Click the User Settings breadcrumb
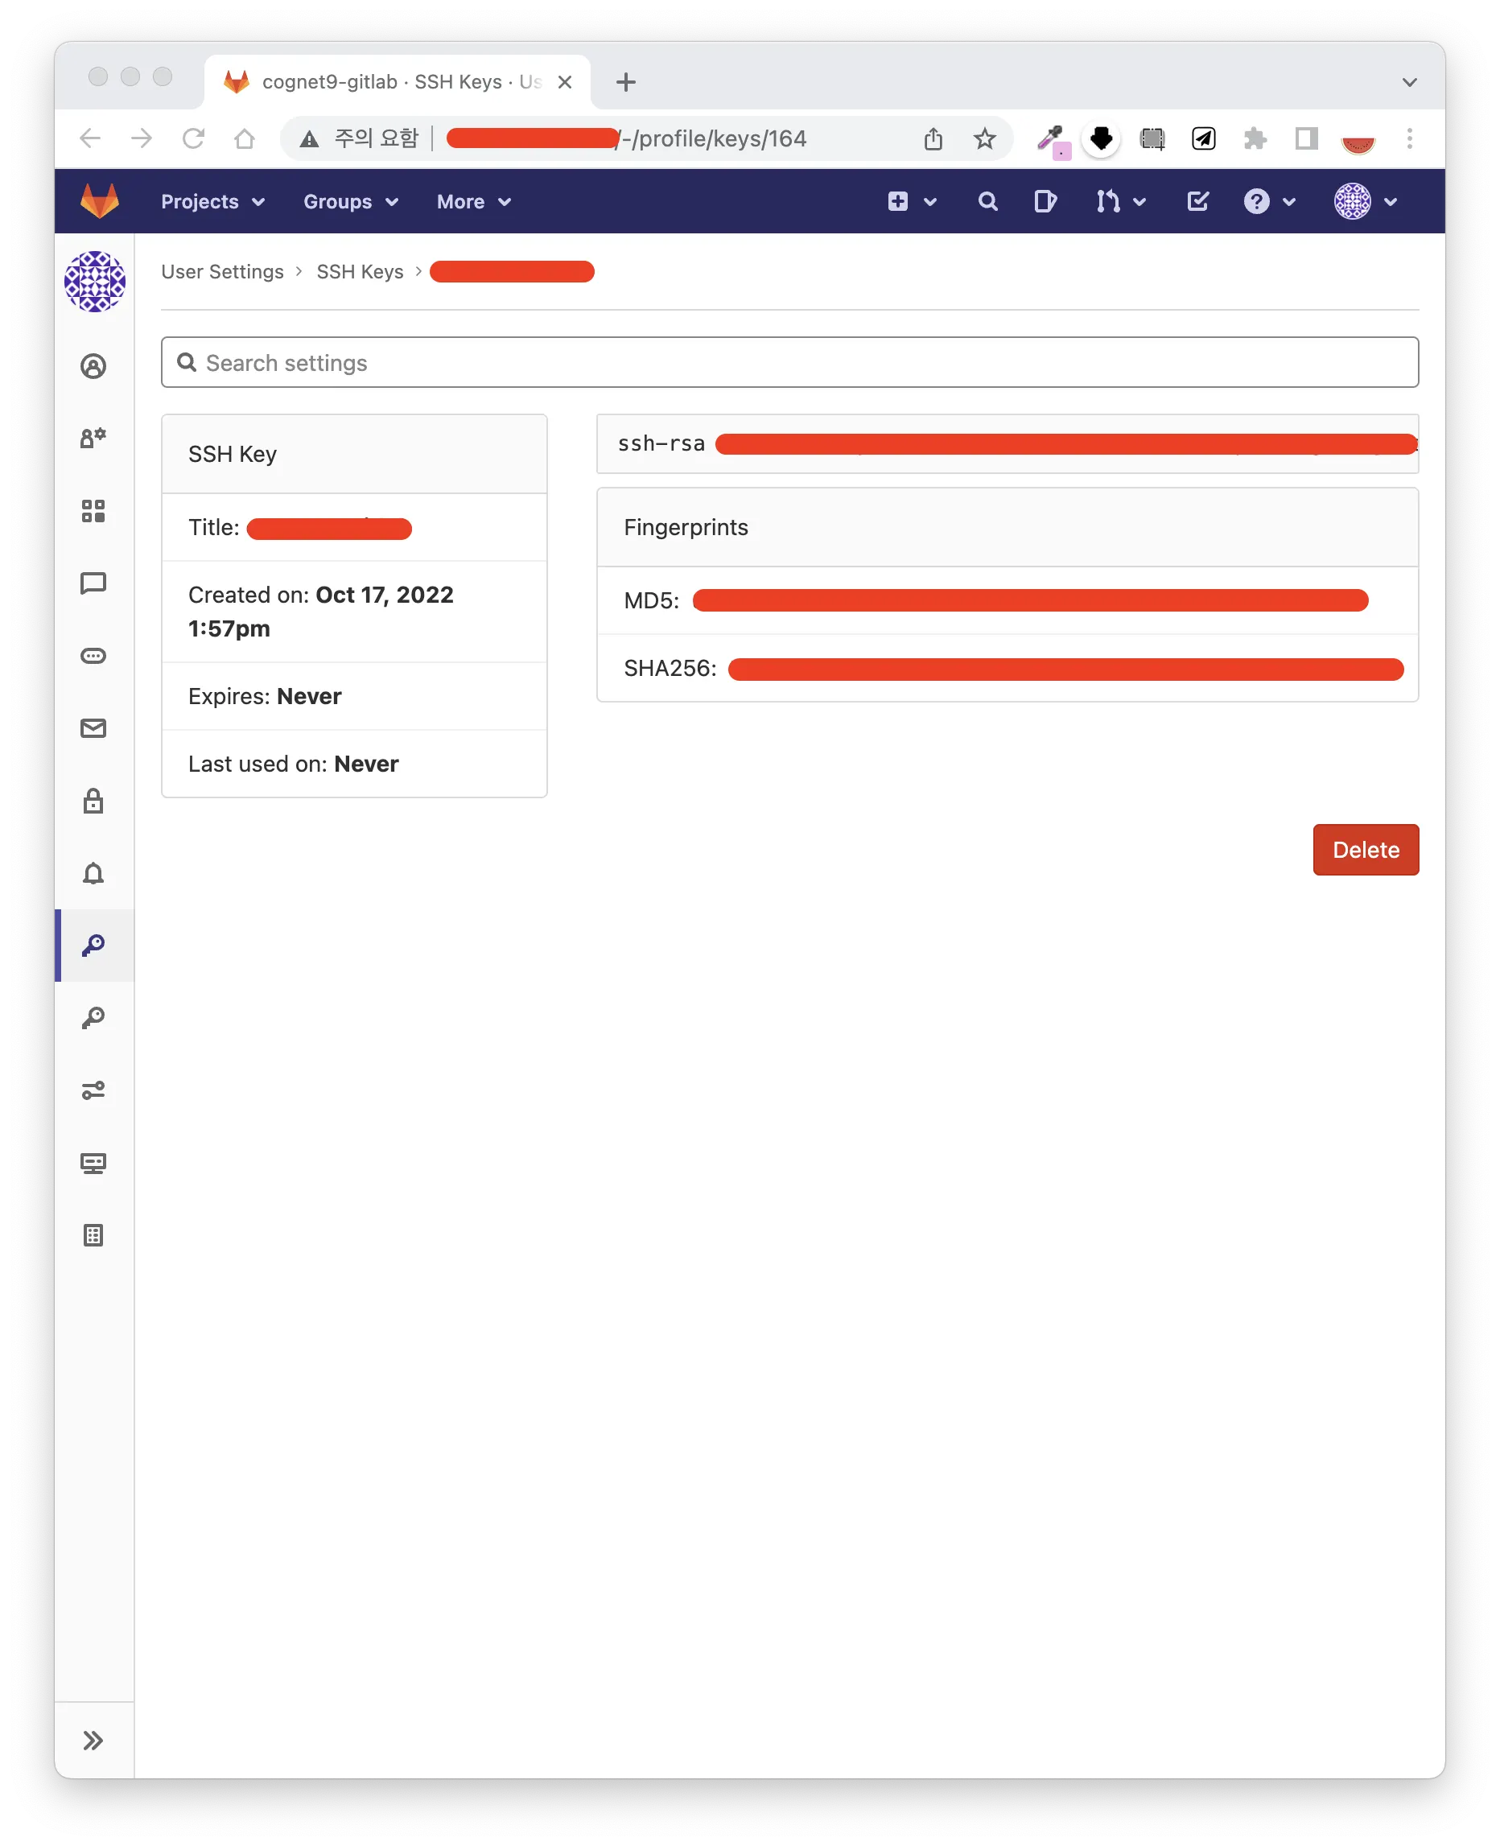Screen dimensions: 1500x1846 pos(222,271)
